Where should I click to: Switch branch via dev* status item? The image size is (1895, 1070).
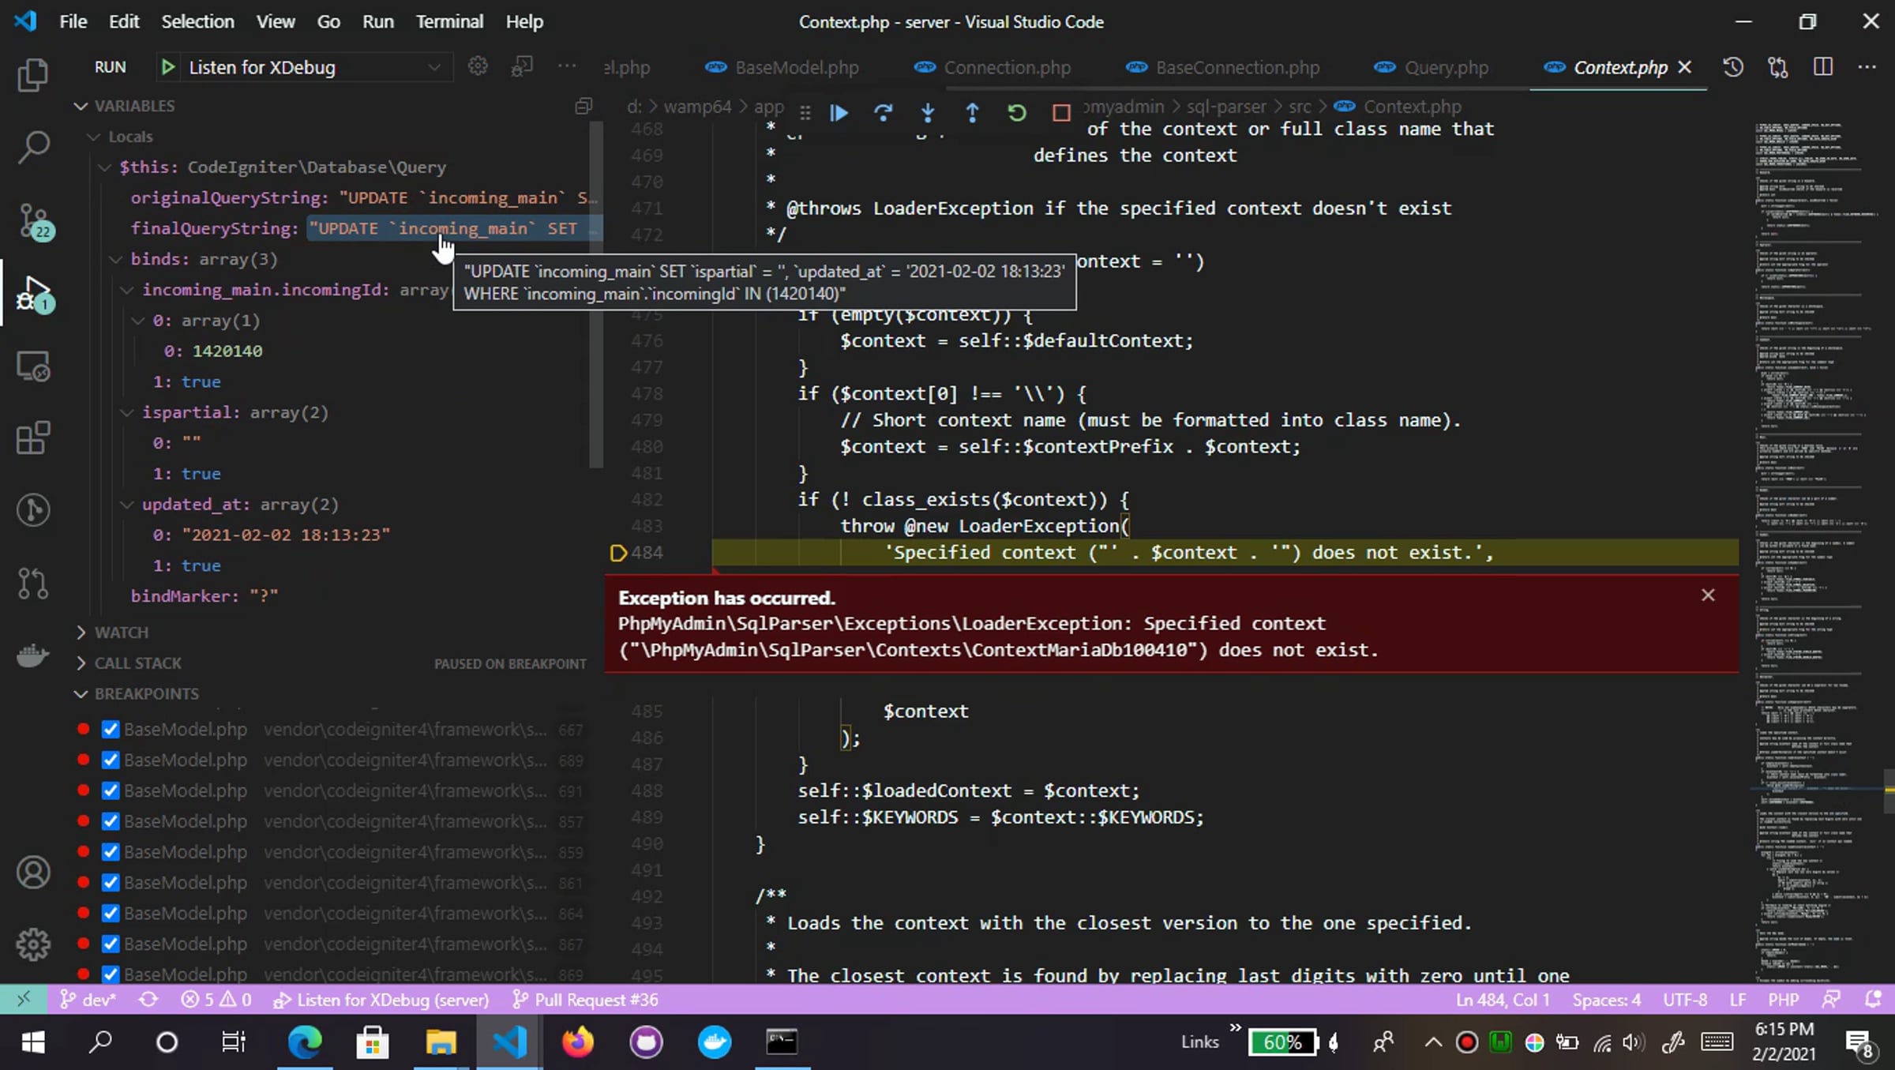(x=88, y=1000)
